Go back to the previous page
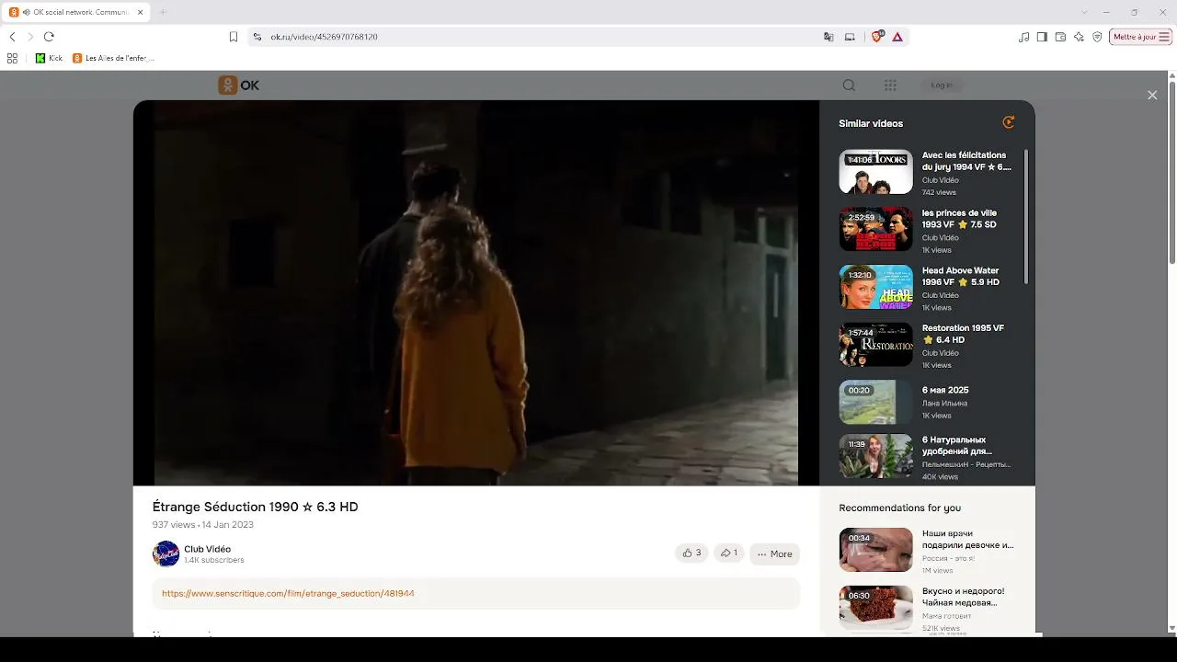This screenshot has height=662, width=1177. 12,37
